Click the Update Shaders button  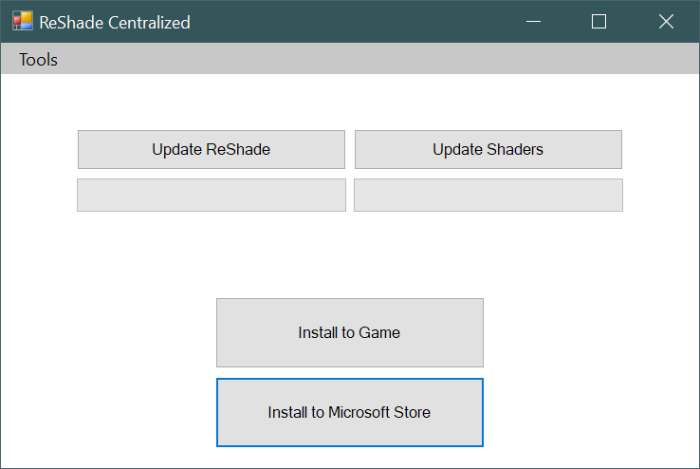(x=488, y=150)
